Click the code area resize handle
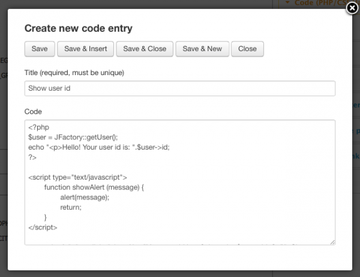 tap(332, 242)
